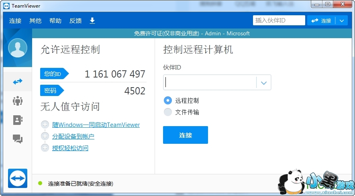The height and width of the screenshot is (196, 355).
Task: Click your ID number 1 161 067 497
Action: [115, 74]
